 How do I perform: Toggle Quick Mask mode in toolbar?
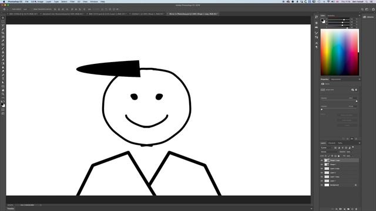tap(3, 110)
